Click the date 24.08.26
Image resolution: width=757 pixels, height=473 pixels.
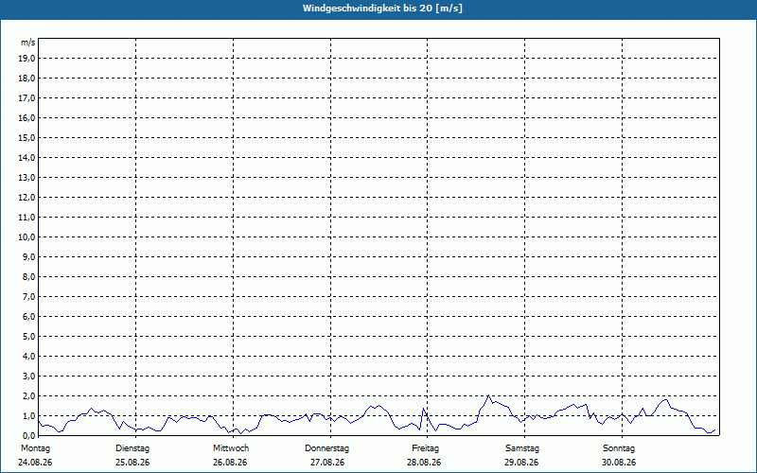35,463
